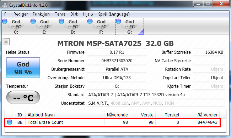Switch to drive G: tab
The width and height of the screenshot is (231, 138).
pos(130,27)
